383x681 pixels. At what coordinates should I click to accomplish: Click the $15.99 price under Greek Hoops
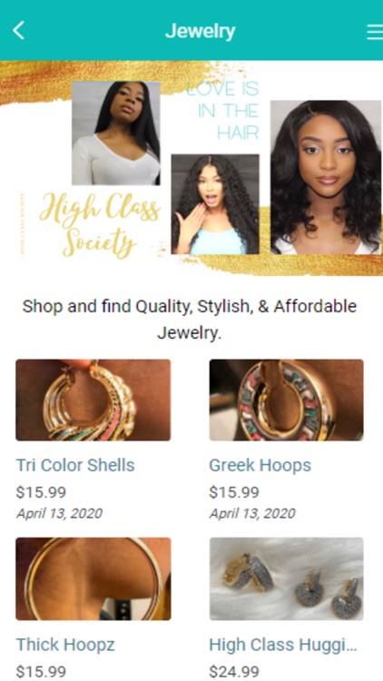click(x=234, y=492)
